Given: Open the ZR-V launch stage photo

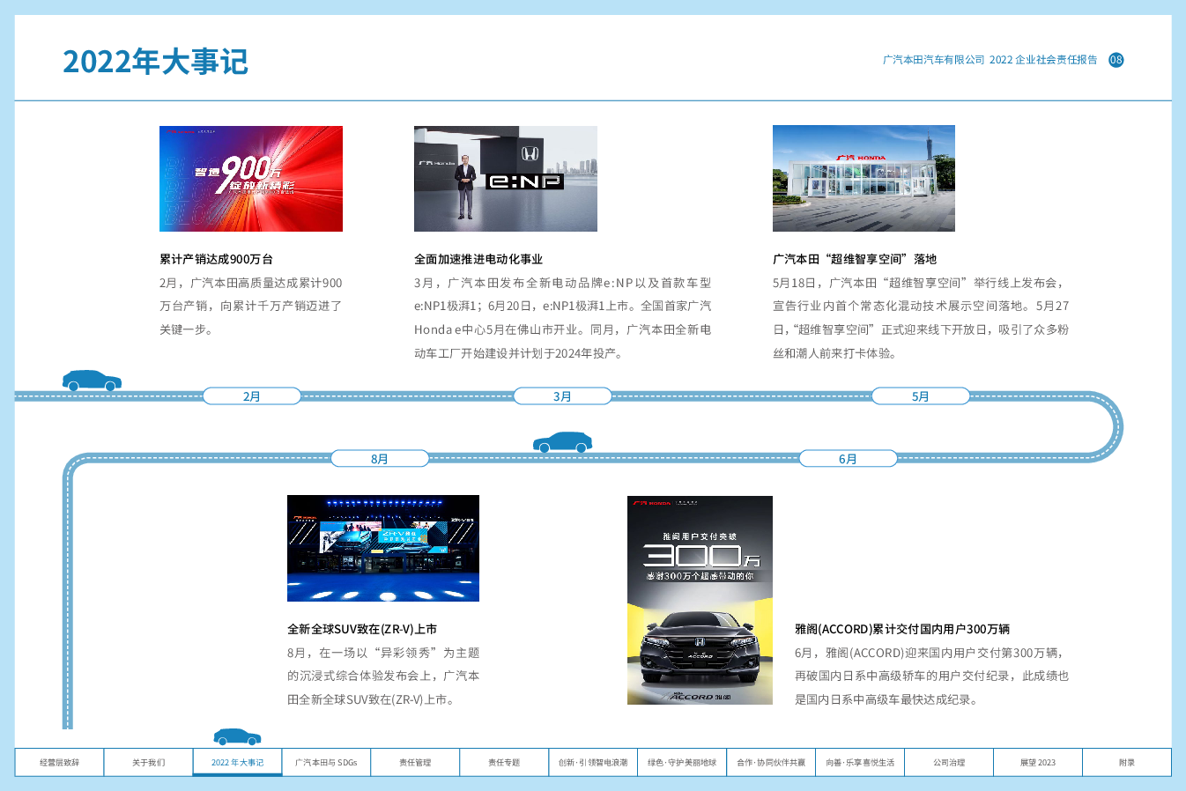Looking at the screenshot, I should click(383, 549).
